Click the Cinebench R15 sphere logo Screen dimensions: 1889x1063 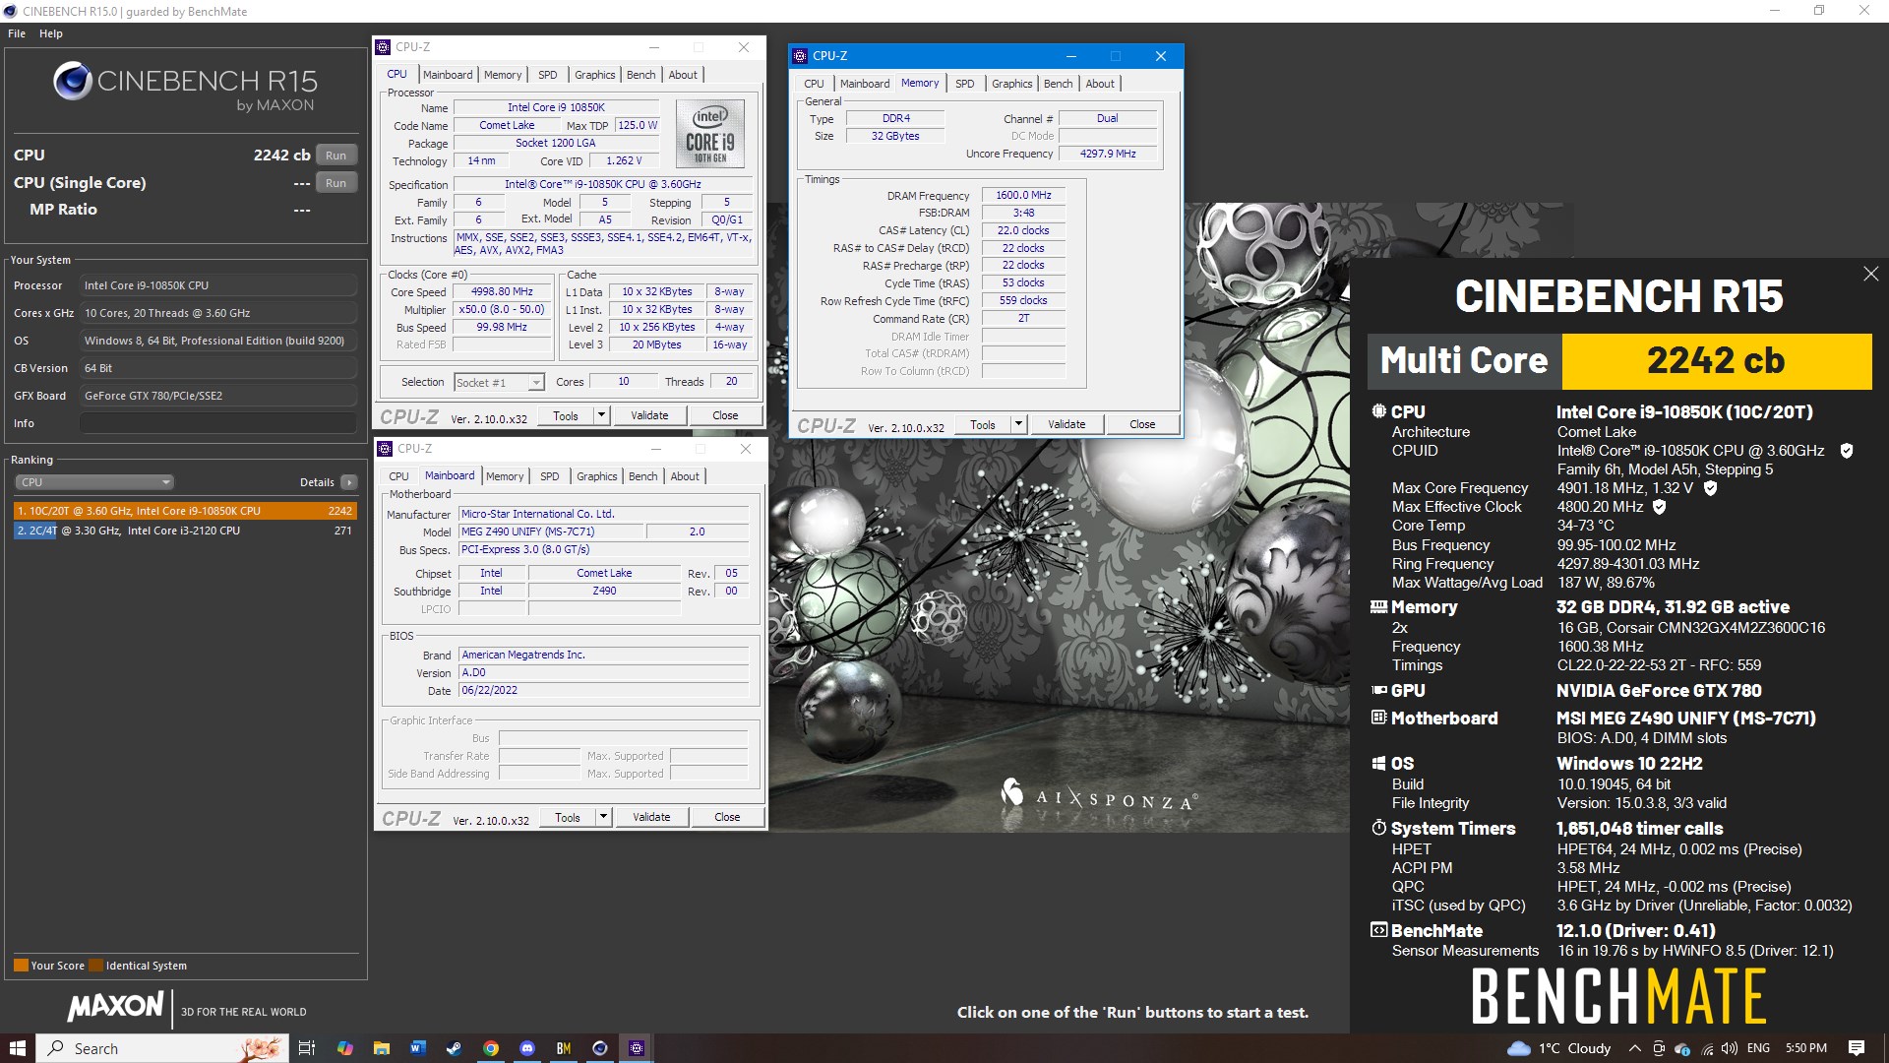73,82
